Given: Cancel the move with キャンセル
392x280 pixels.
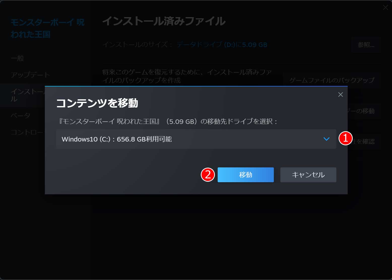Looking at the screenshot, I should point(308,175).
